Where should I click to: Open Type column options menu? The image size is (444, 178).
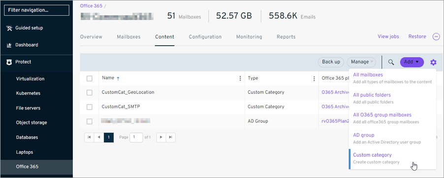click(314, 78)
